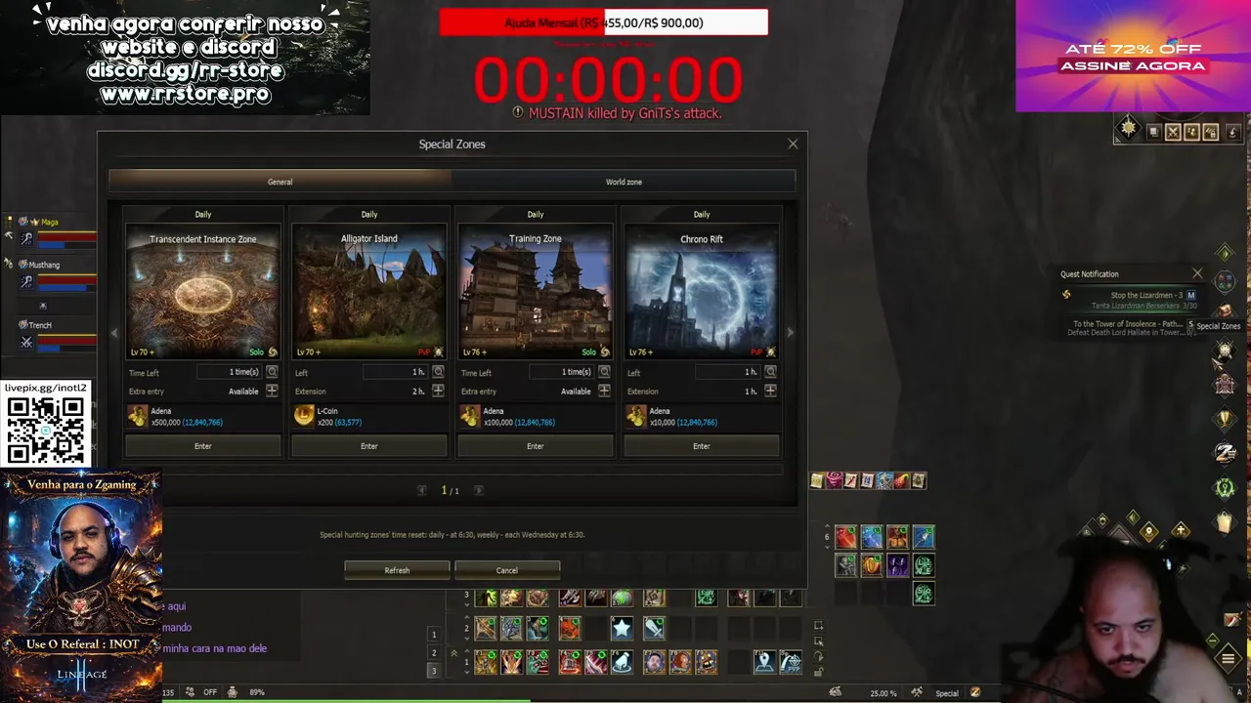Close the Quest Notification panel
The width and height of the screenshot is (1251, 703).
click(x=1197, y=273)
